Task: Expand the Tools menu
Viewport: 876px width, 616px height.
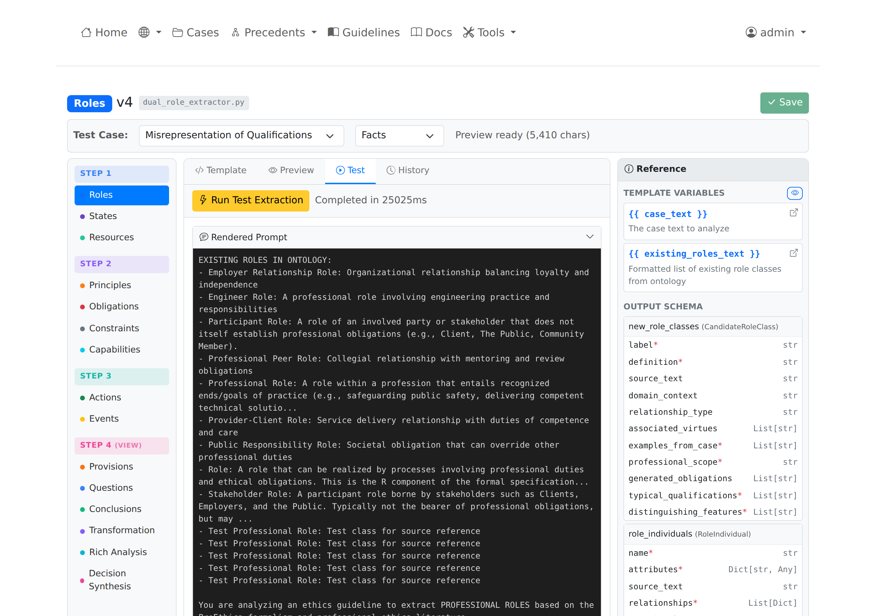Action: tap(490, 33)
